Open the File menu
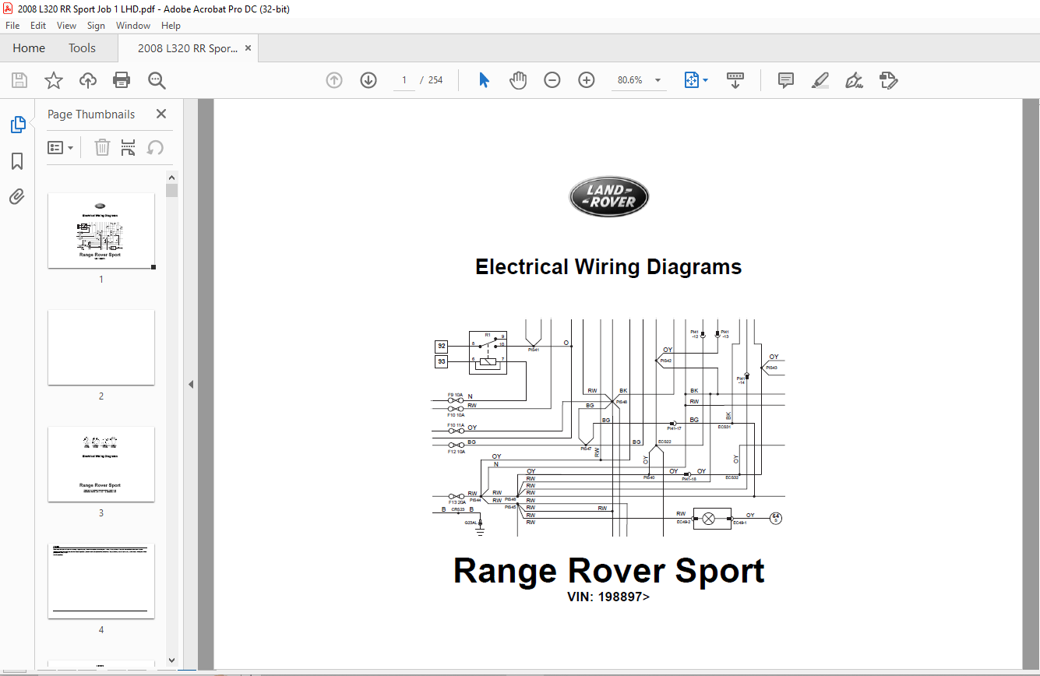This screenshot has width=1040, height=676. click(12, 26)
